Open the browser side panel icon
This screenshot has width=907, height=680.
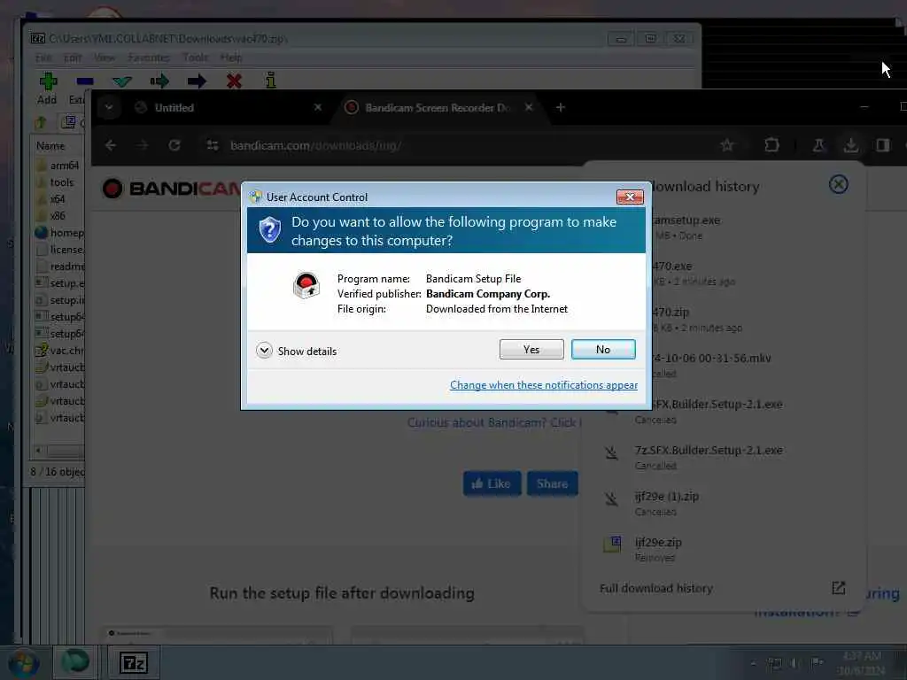tap(883, 146)
